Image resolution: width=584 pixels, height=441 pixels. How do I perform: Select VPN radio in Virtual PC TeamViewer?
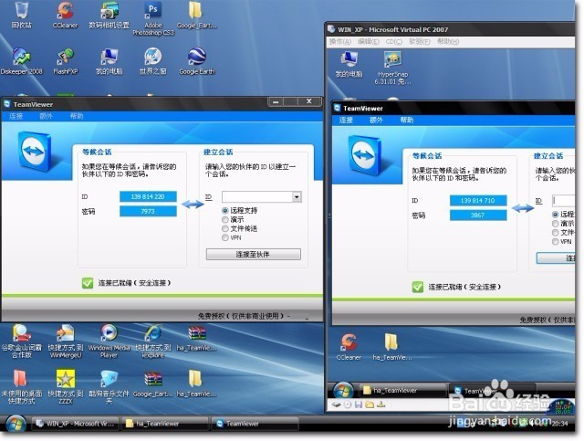[x=556, y=242]
